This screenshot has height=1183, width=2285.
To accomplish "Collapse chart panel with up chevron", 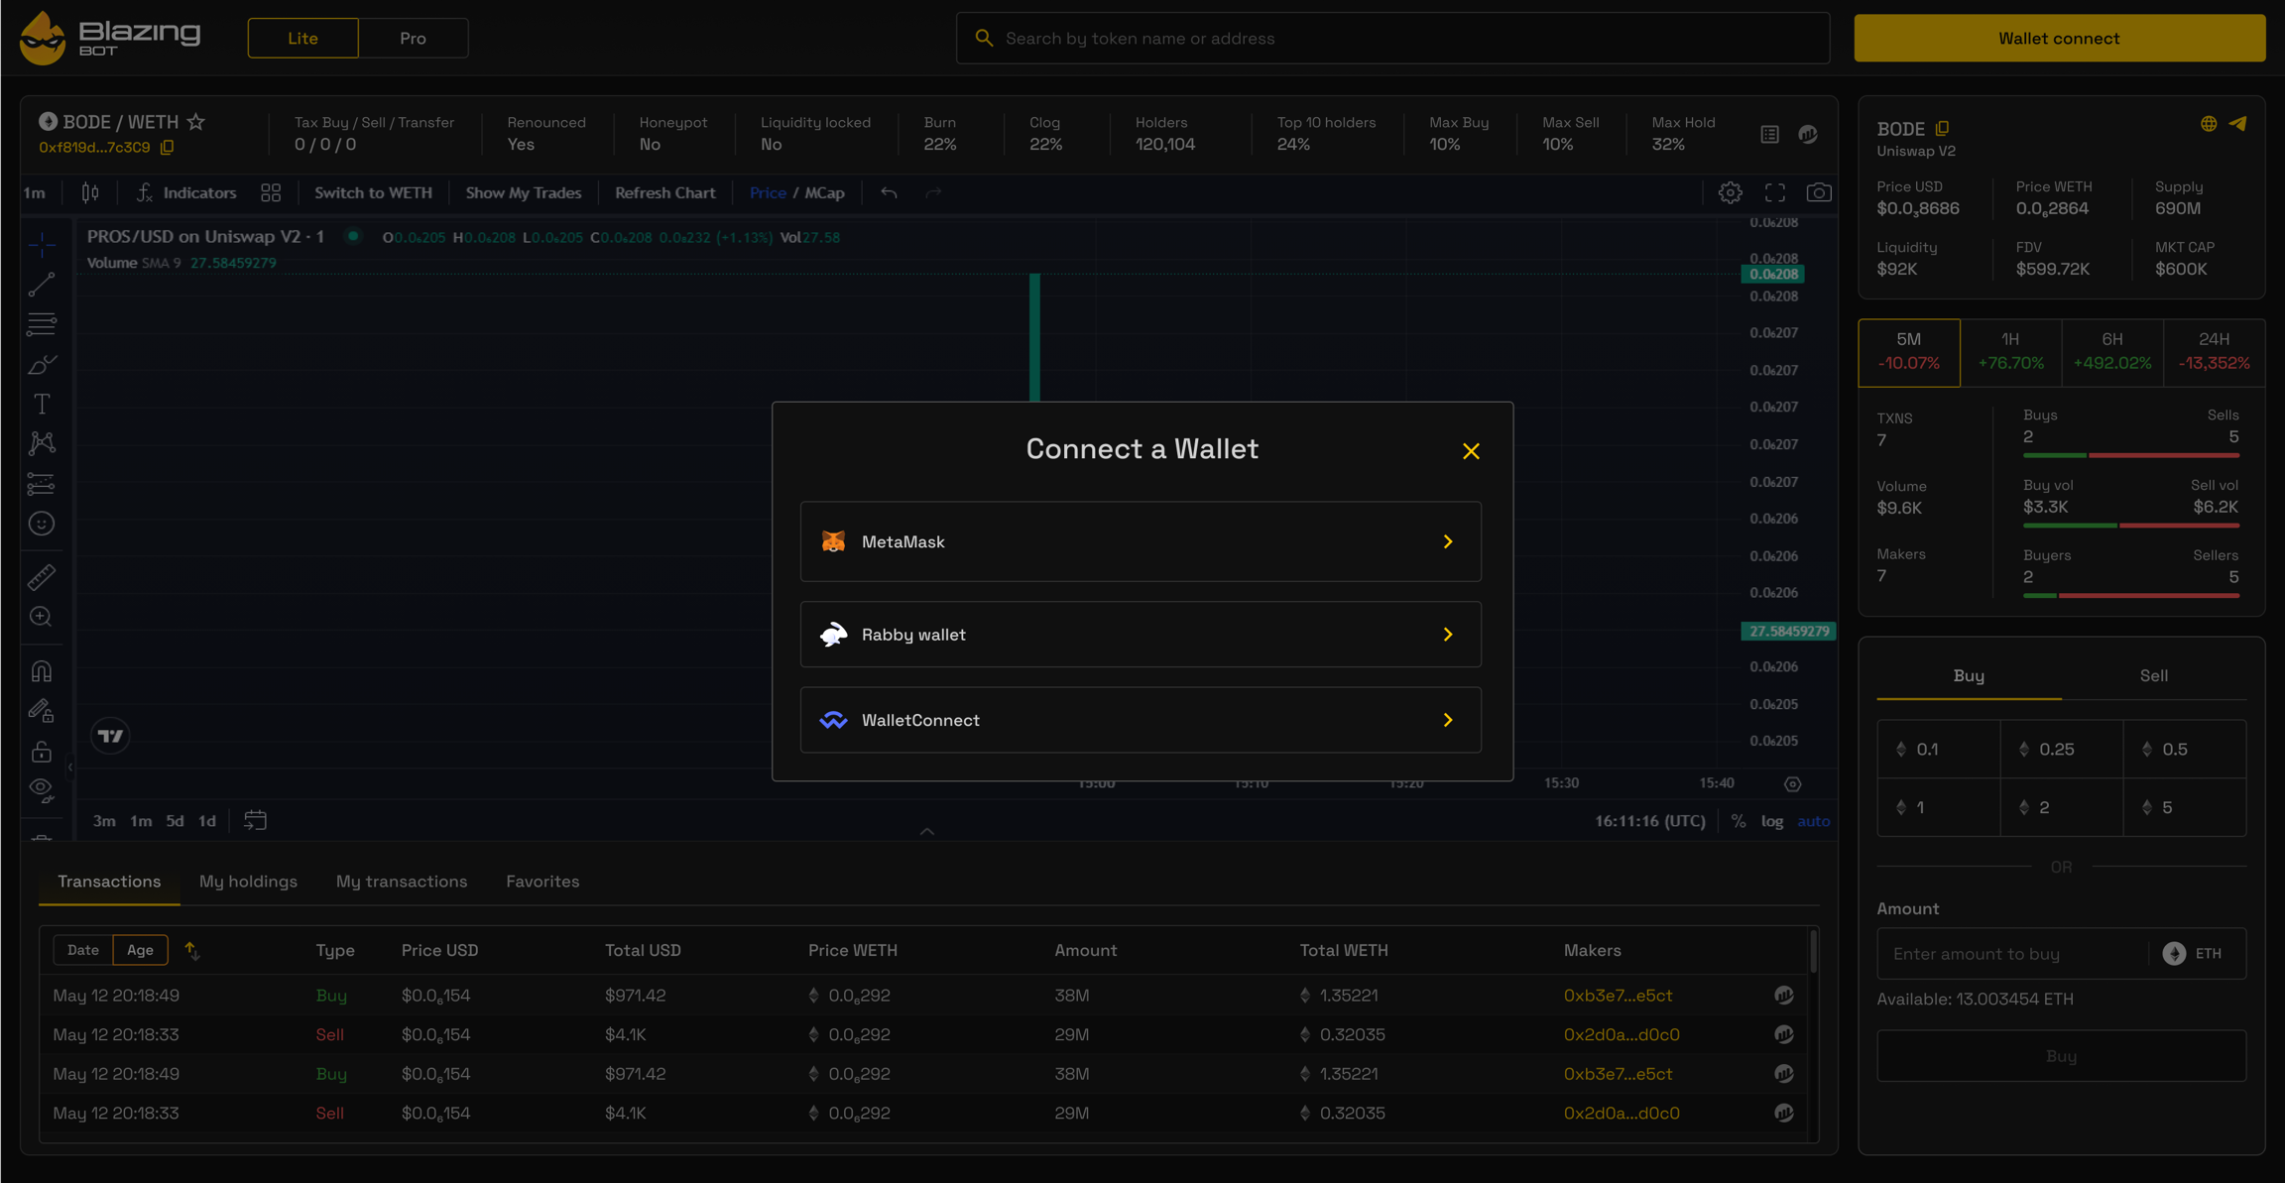I will 926,831.
